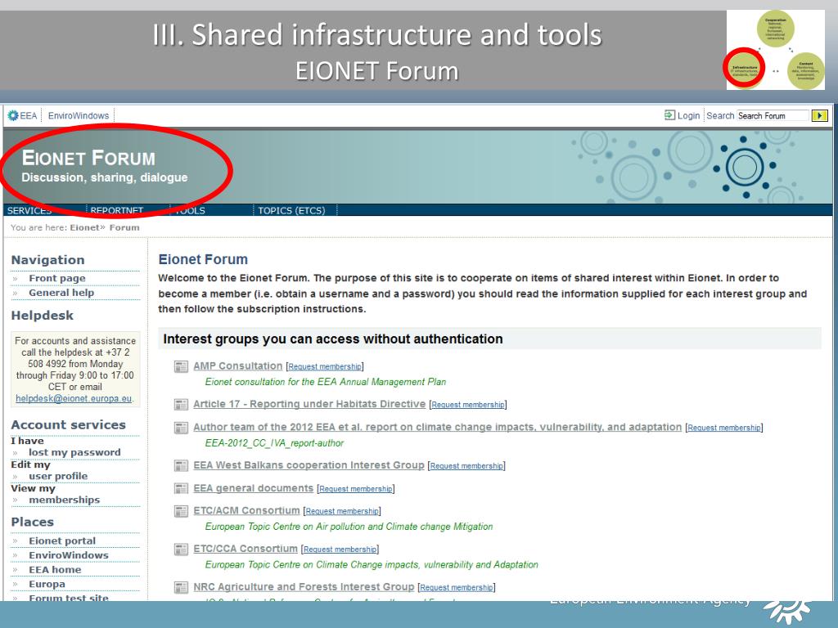Open General help in Navigation
The height and width of the screenshot is (628, 838).
coord(61,293)
